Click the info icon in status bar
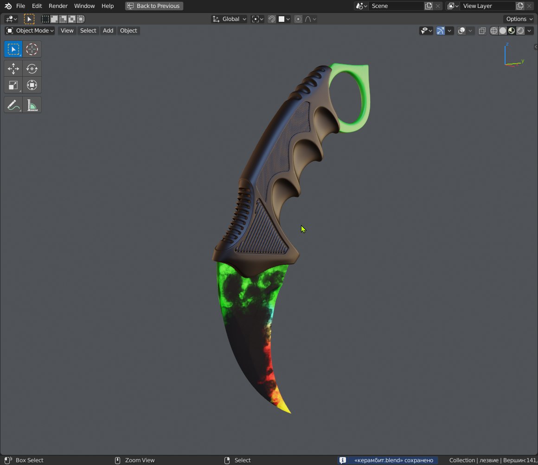 (x=342, y=460)
